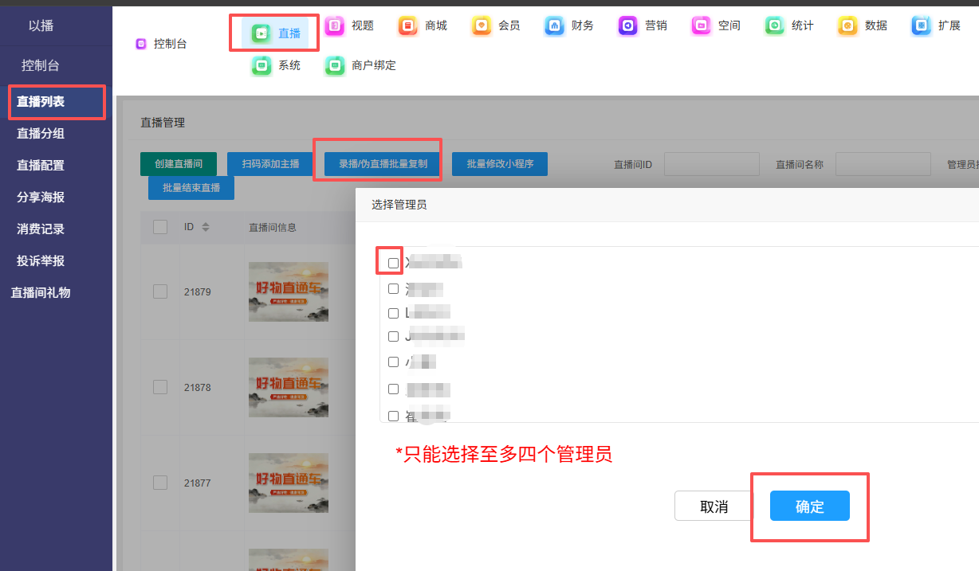Click the 营销 icon in top navigation
This screenshot has width=979, height=571.
click(627, 25)
